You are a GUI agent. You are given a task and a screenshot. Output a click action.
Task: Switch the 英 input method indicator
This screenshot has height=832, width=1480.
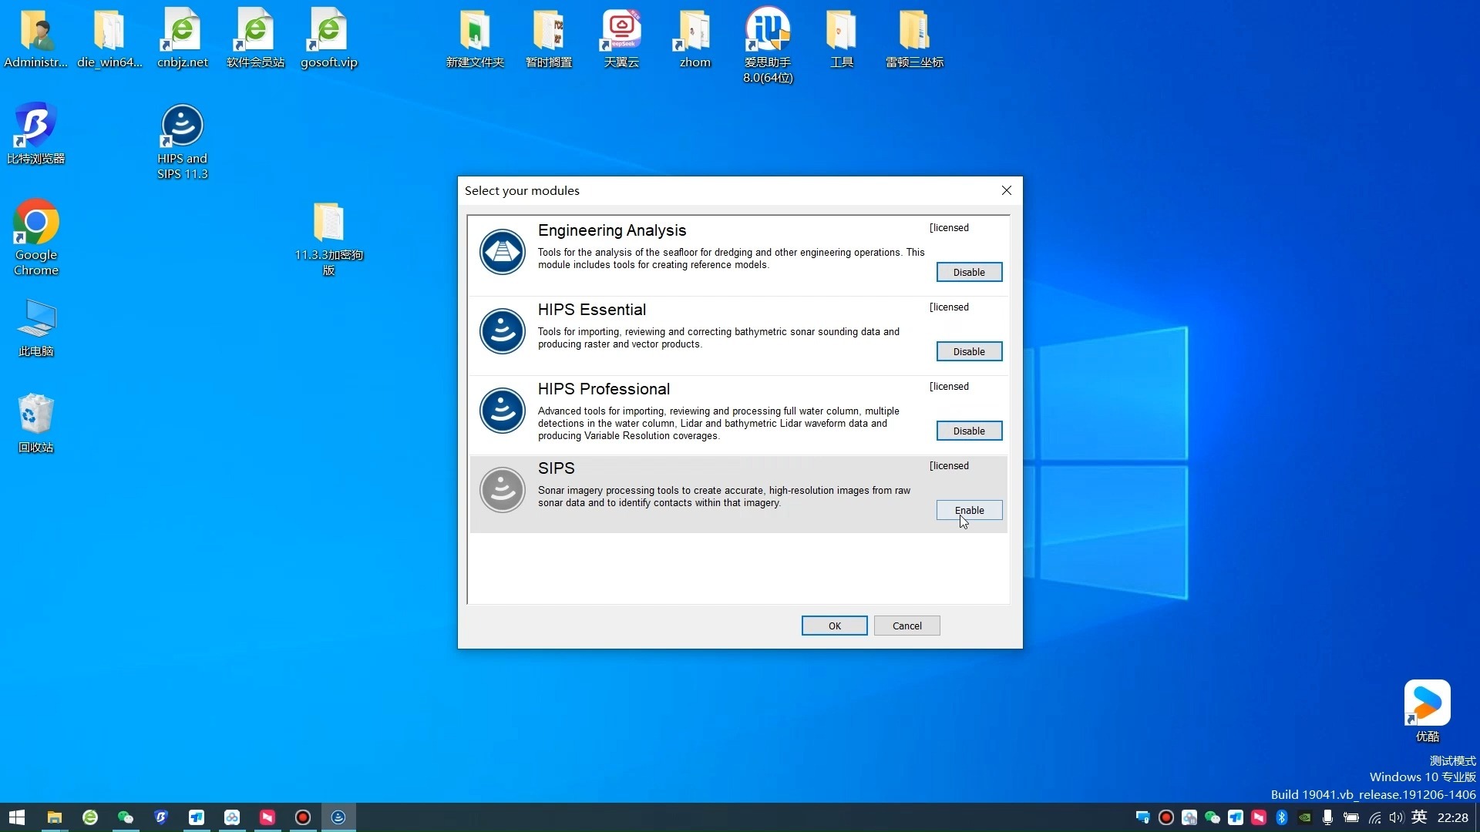pos(1419,817)
